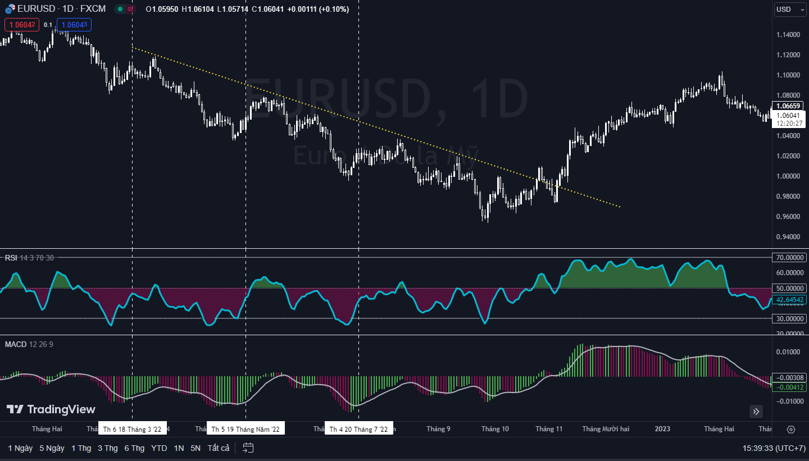
Task: Open the USD currency dropdown
Action: click(x=789, y=9)
